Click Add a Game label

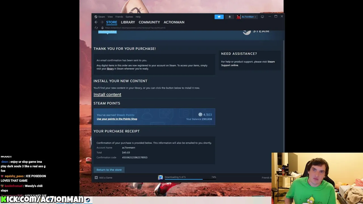[106, 178]
